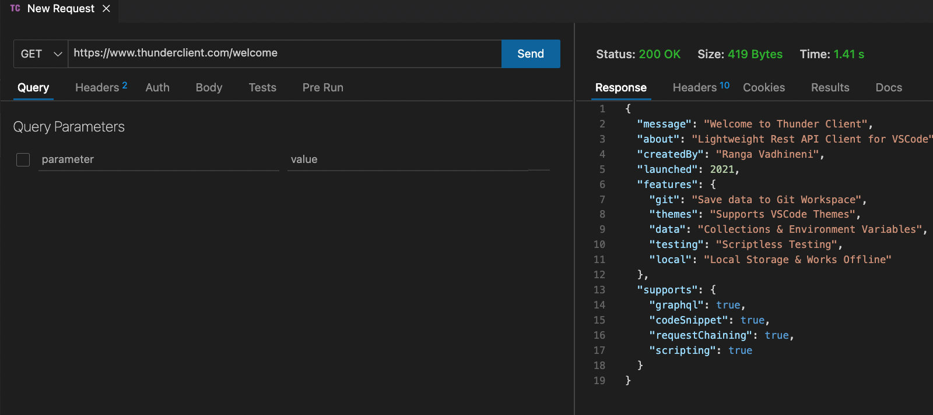Open the Auth tab

157,87
